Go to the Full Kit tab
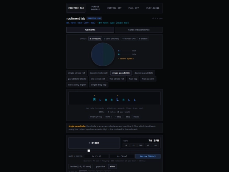229x172 pixels. [134, 8]
